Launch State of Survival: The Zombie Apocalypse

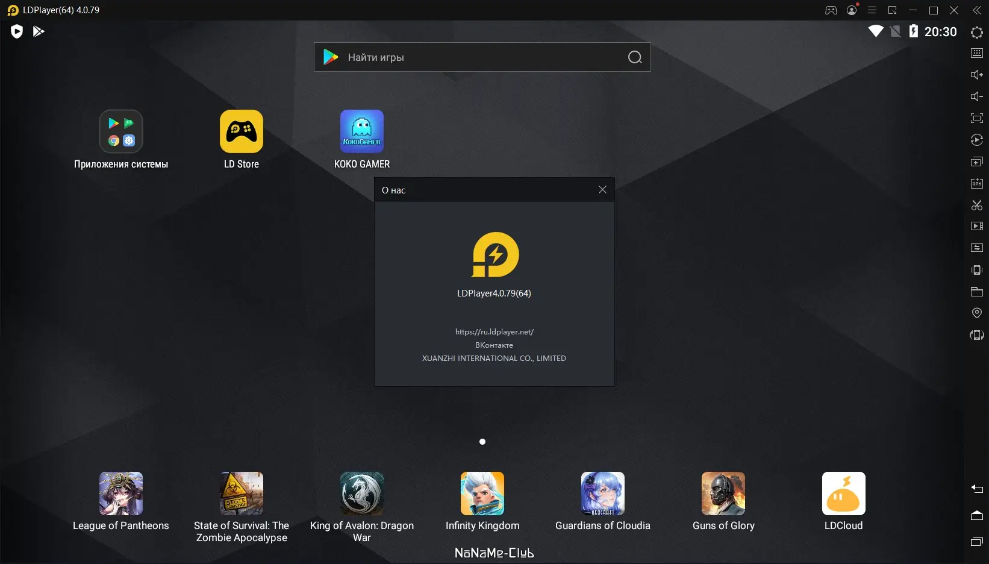point(242,507)
